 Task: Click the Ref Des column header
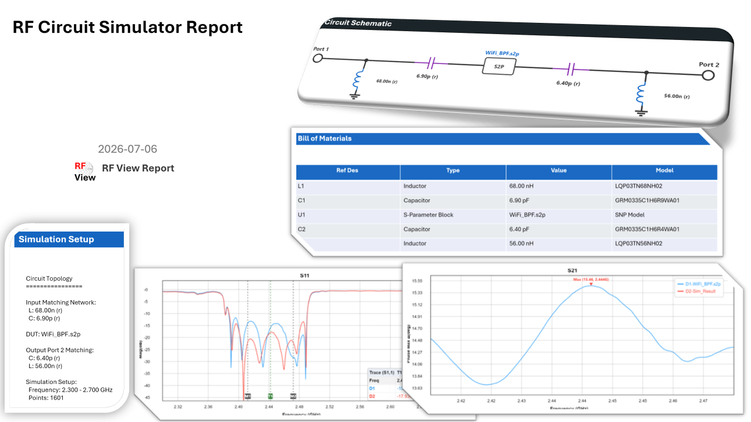click(x=348, y=172)
